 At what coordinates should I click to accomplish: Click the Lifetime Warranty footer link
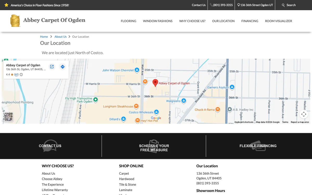[55, 190]
